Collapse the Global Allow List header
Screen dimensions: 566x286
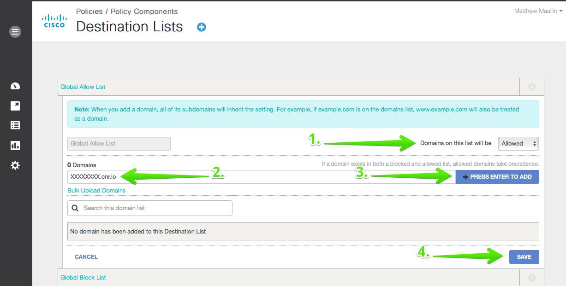(83, 87)
